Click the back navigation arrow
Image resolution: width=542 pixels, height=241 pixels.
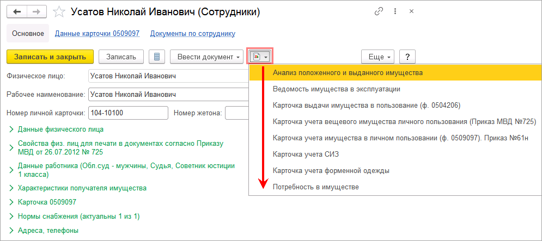click(17, 11)
